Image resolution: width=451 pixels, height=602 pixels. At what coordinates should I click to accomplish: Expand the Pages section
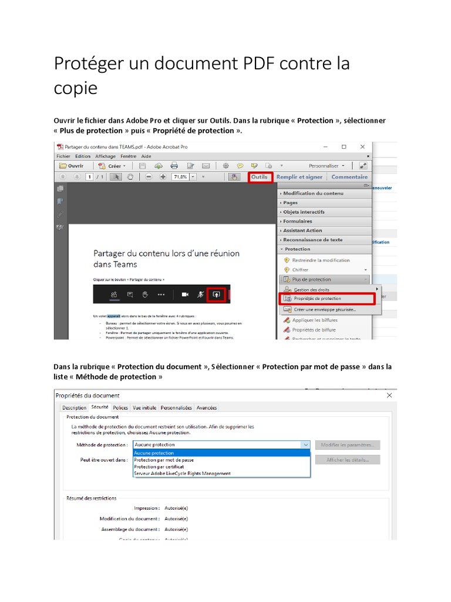tap(324, 203)
